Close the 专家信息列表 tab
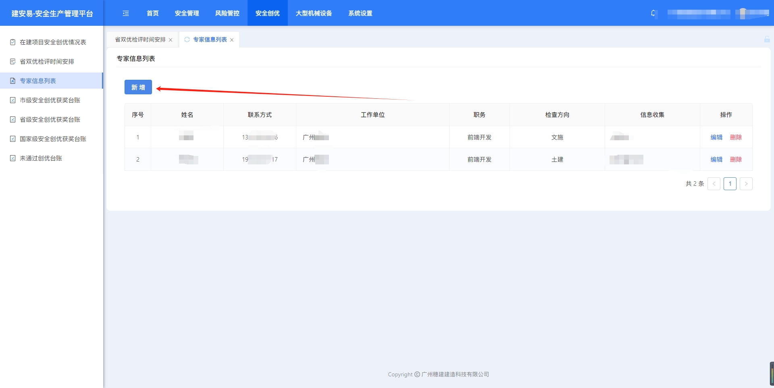The image size is (774, 388). (x=232, y=40)
